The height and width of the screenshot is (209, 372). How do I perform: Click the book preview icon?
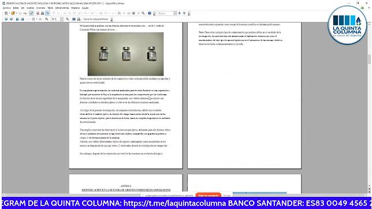coord(40,19)
